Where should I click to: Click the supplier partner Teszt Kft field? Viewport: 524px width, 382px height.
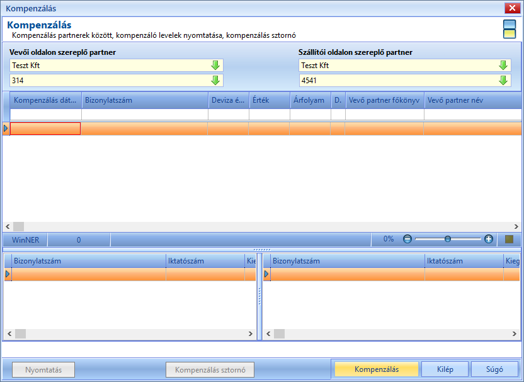[405, 65]
